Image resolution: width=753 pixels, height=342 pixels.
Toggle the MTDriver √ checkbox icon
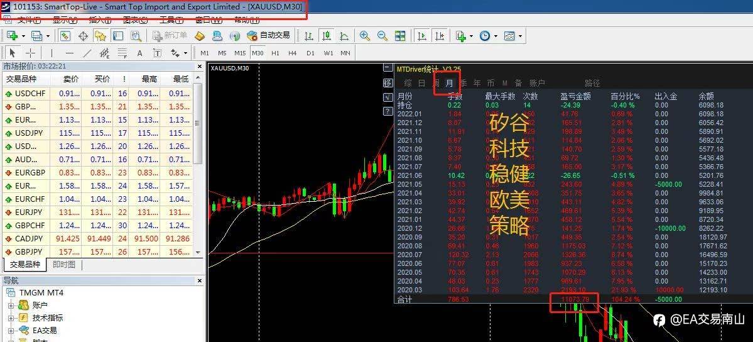click(x=388, y=97)
